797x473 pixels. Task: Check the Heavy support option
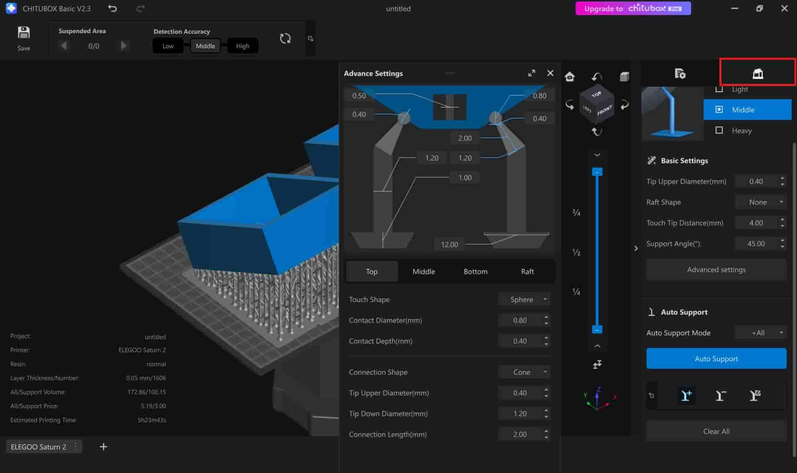tap(719, 130)
